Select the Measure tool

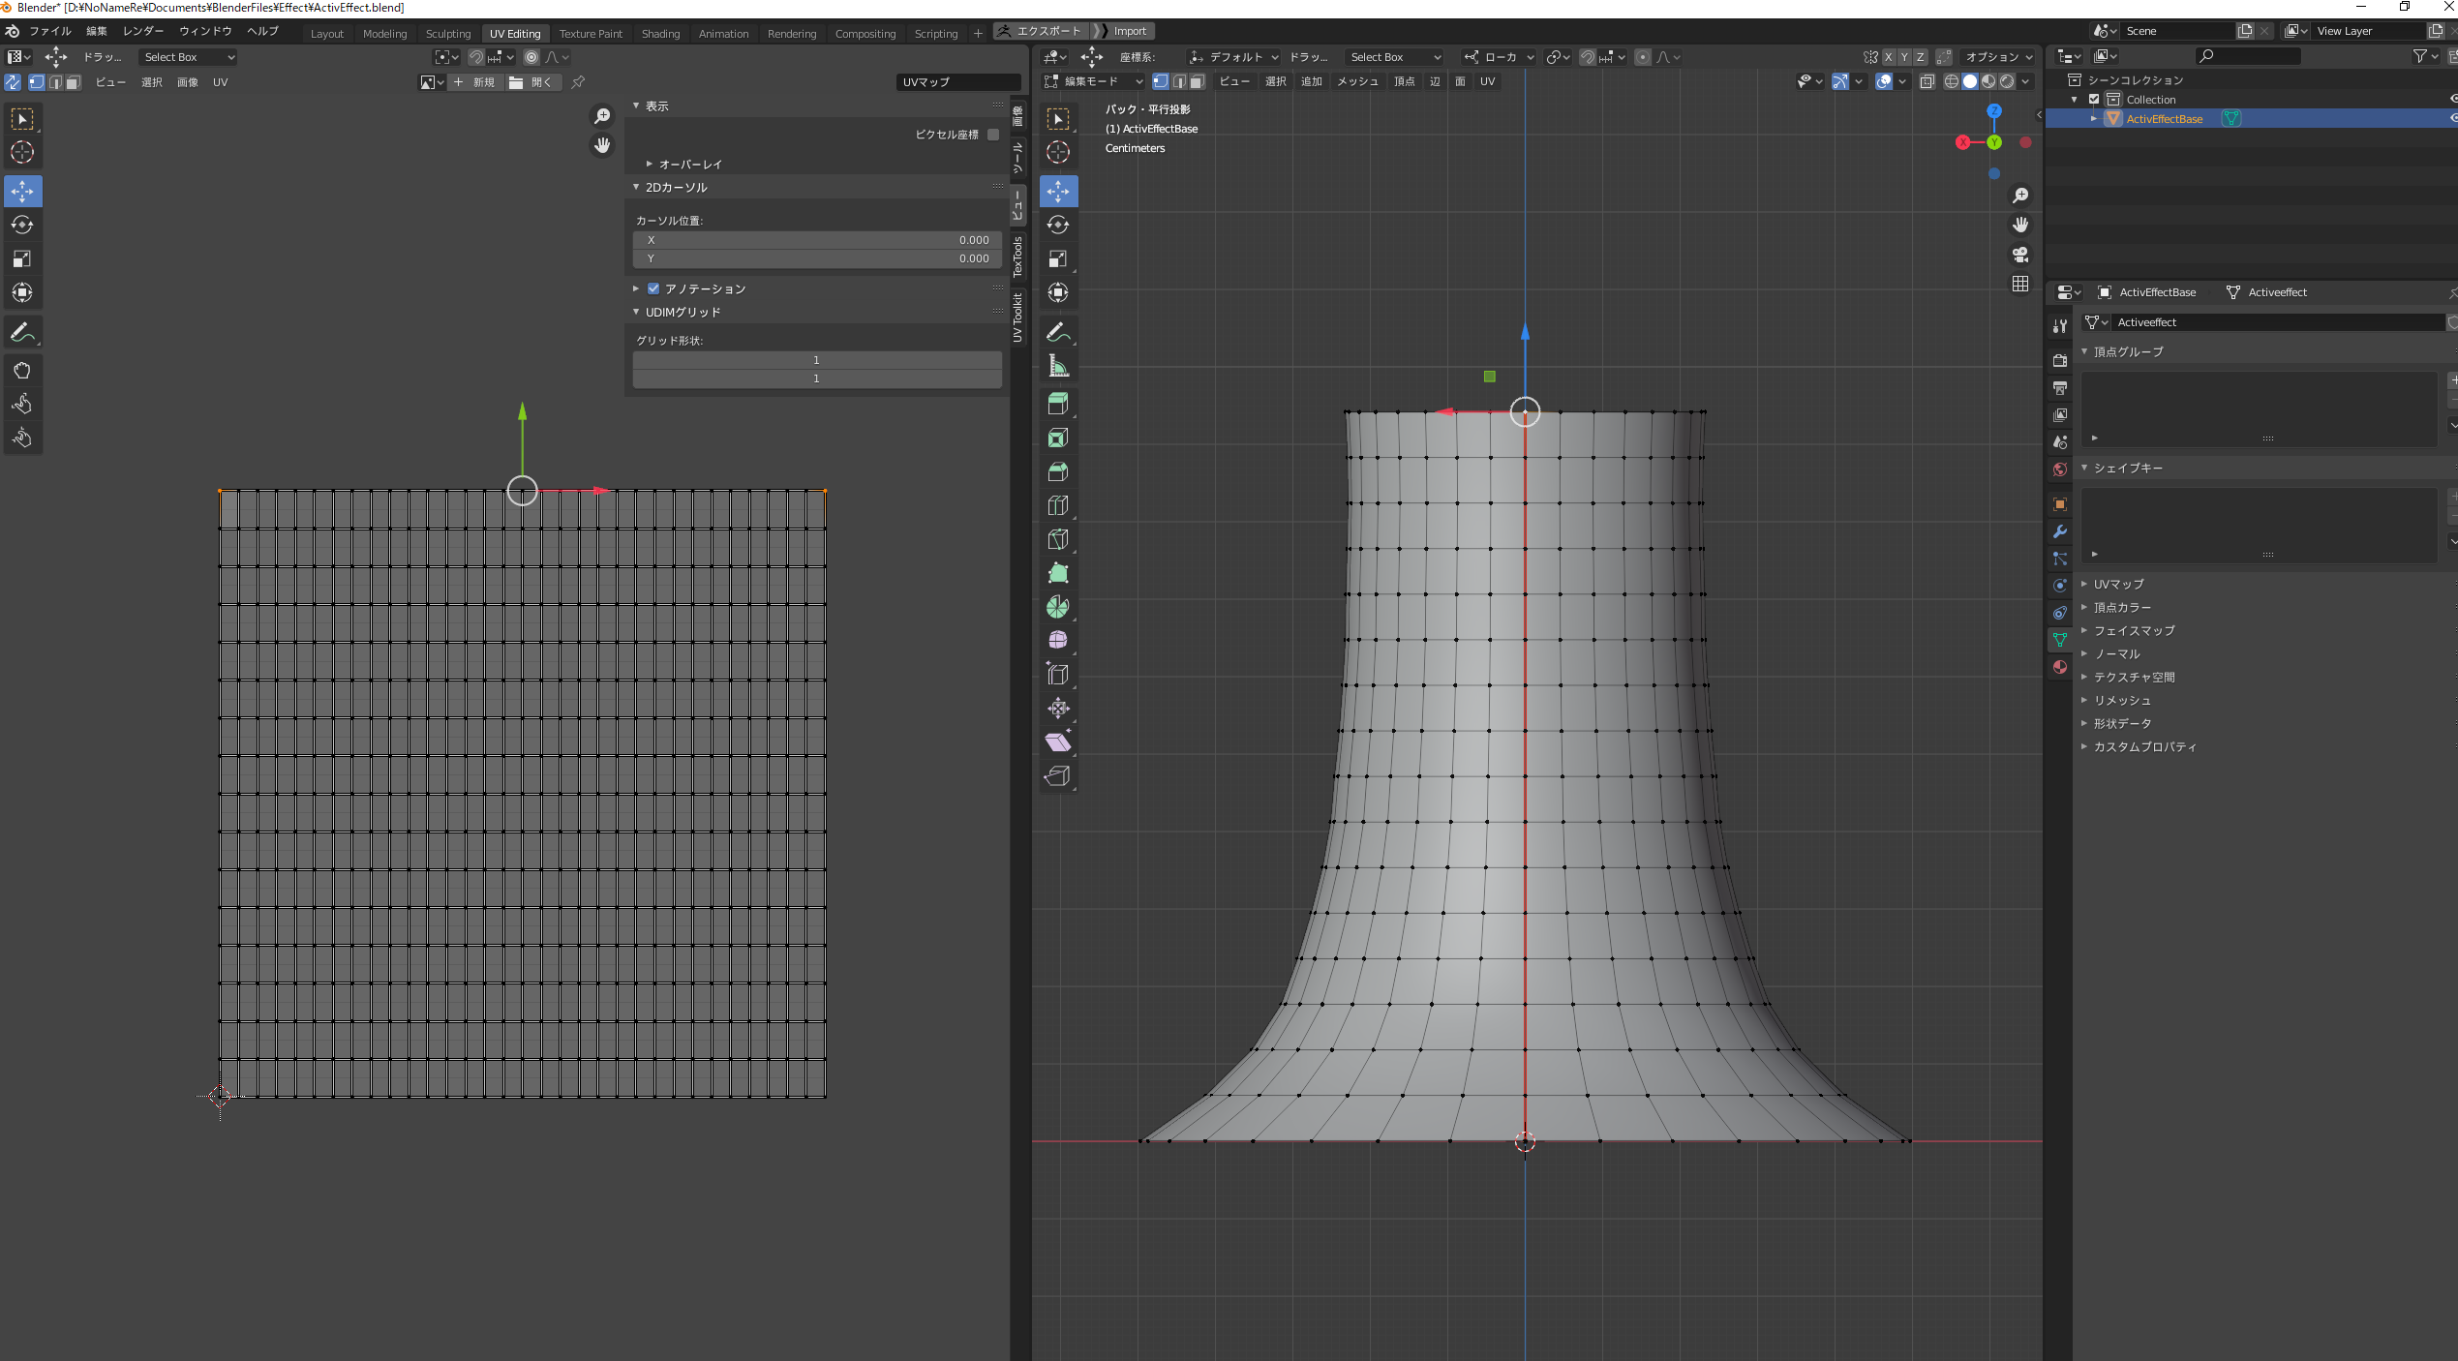point(1057,366)
